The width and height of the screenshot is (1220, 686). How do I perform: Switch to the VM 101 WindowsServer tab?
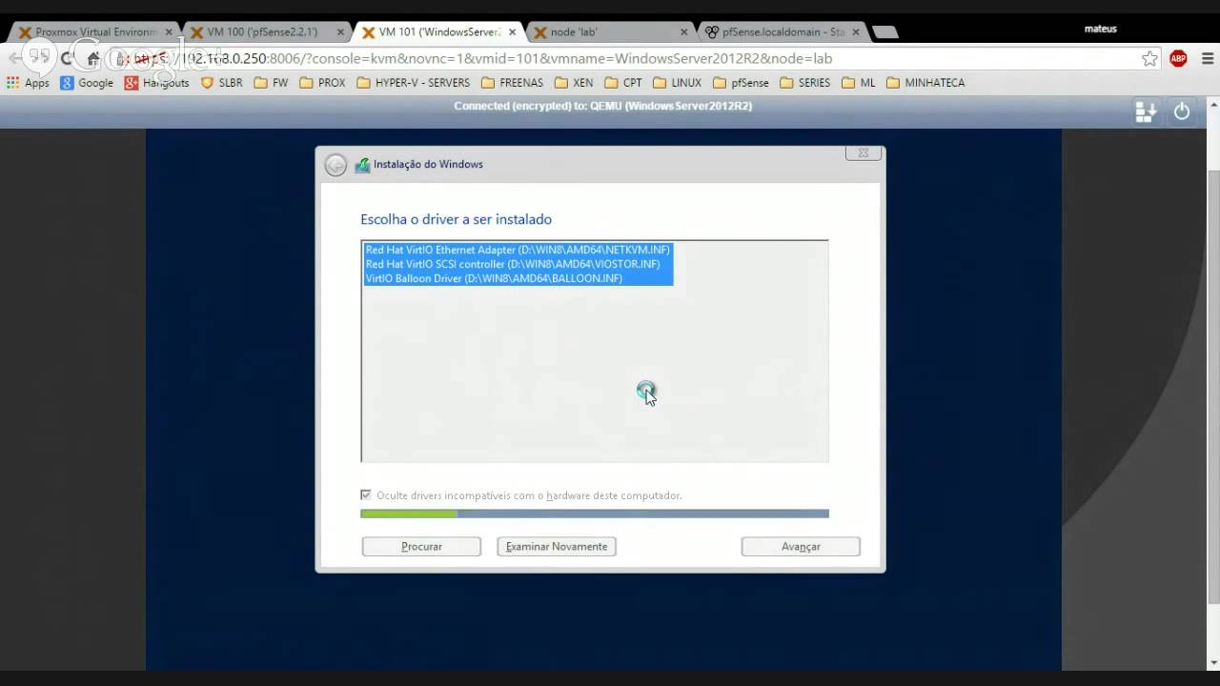click(438, 31)
